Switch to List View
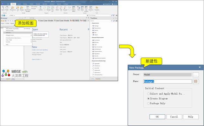This screenshot has width=204, height=126. click(34, 7)
